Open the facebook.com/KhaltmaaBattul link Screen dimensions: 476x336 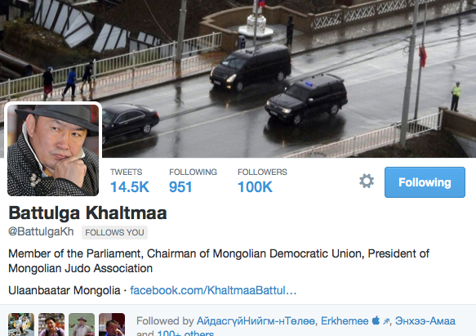[213, 290]
